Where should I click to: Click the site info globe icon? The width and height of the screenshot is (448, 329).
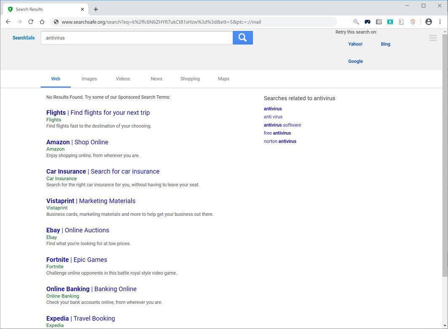[56, 22]
